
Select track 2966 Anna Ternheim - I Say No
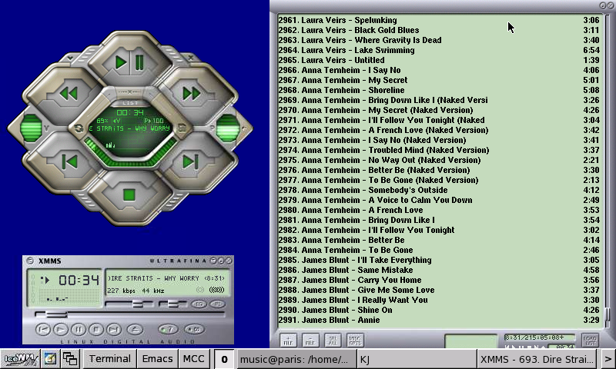(439, 70)
